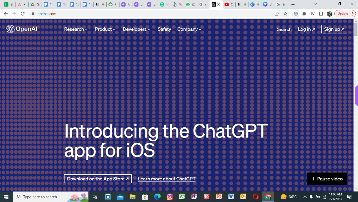Expand the Research dropdown menu
This screenshot has width=358, height=202.
(76, 29)
